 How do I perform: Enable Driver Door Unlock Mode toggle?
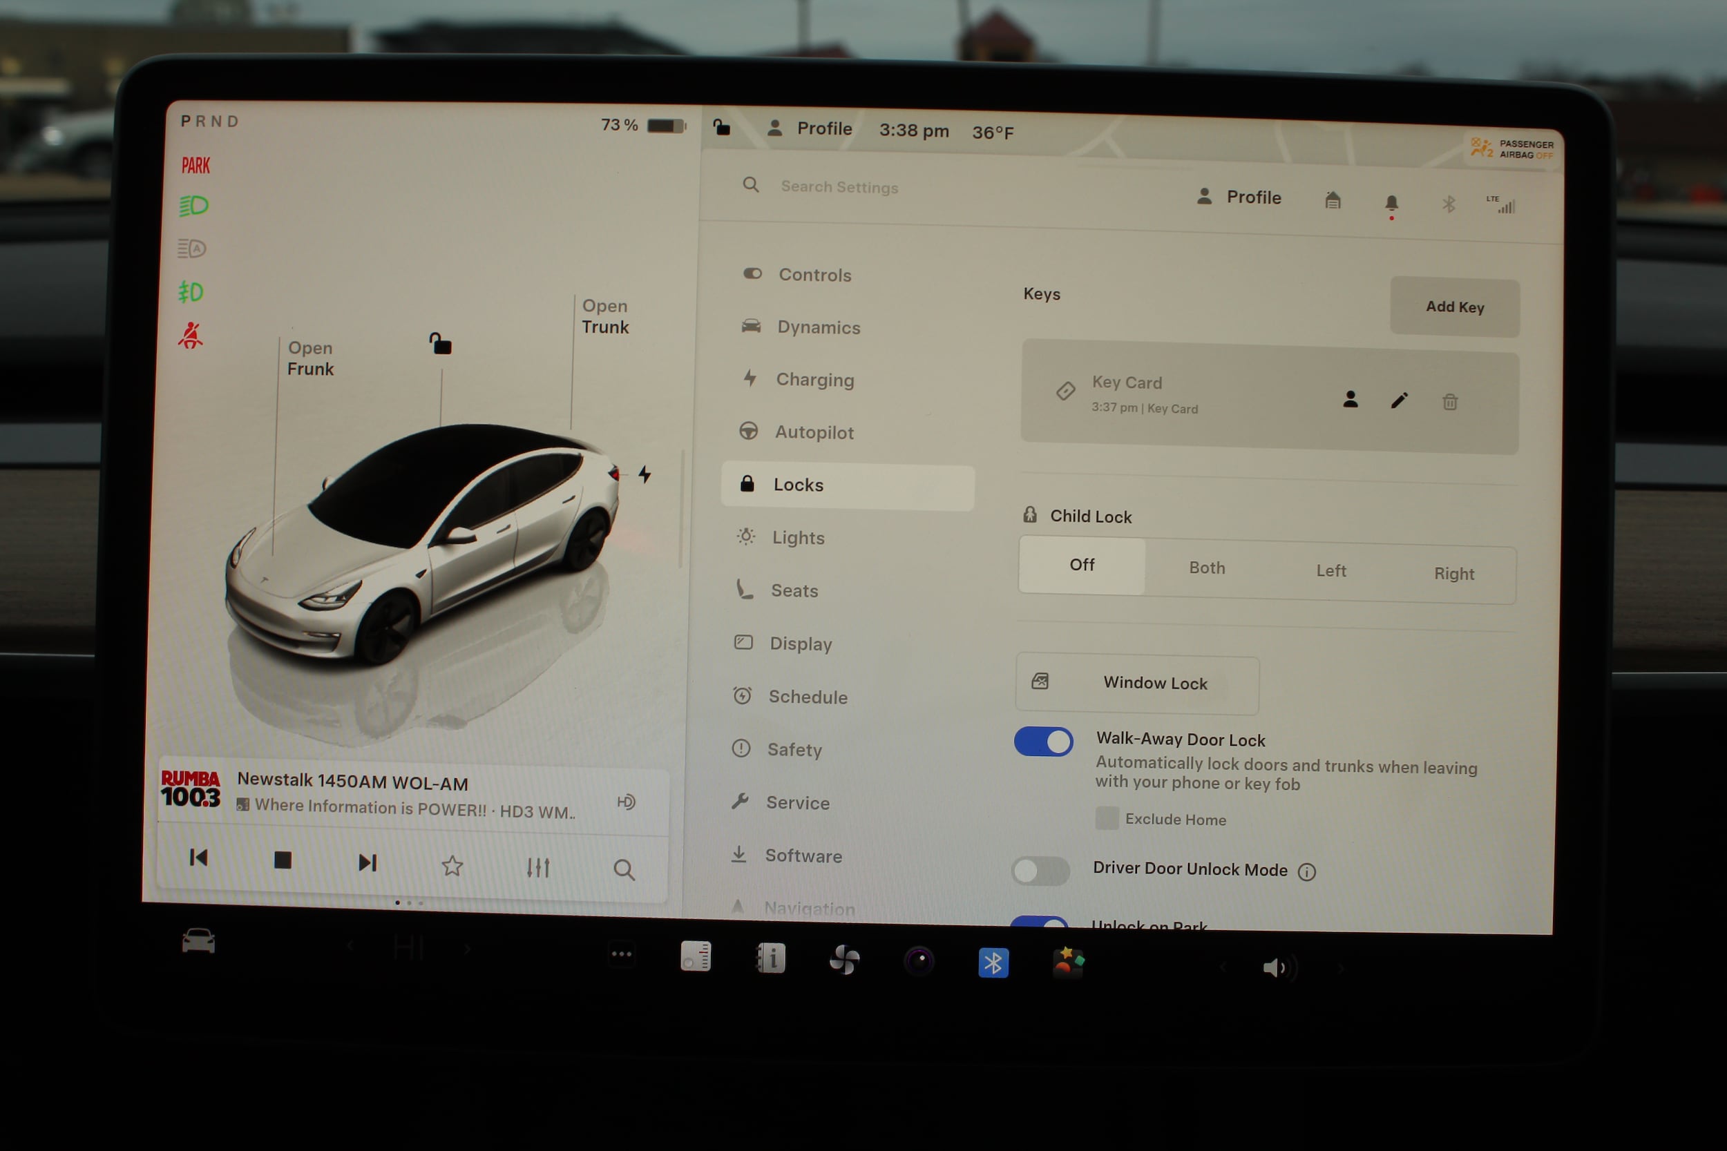1040,871
